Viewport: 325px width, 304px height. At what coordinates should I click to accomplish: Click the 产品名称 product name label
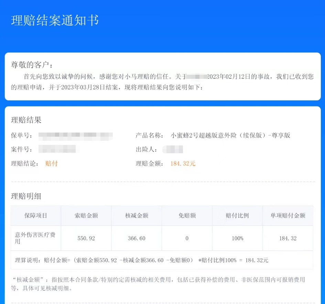point(149,135)
